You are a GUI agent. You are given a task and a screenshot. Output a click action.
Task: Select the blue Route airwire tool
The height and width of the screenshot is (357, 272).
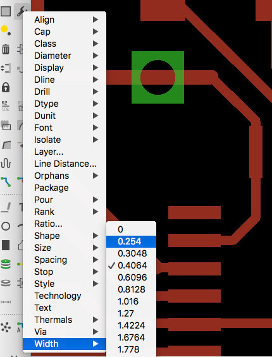tap(6, 182)
